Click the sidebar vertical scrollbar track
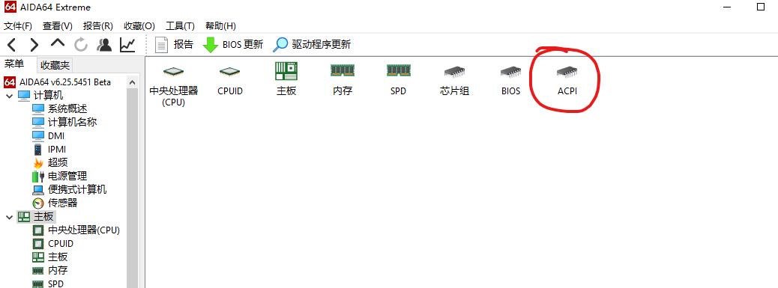The width and height of the screenshot is (778, 288). coord(132,188)
